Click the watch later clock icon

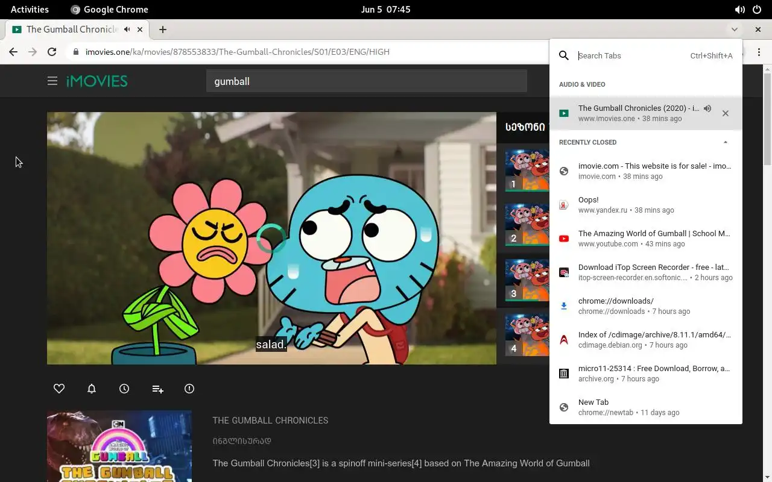click(x=124, y=389)
